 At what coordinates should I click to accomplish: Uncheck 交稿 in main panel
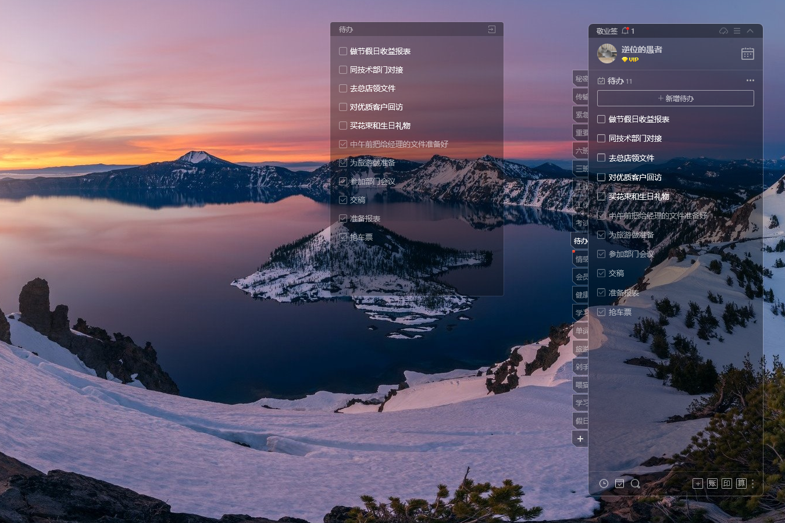[x=601, y=273]
